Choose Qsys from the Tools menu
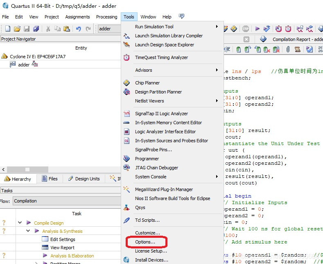This screenshot has height=264, width=323. [x=172, y=207]
